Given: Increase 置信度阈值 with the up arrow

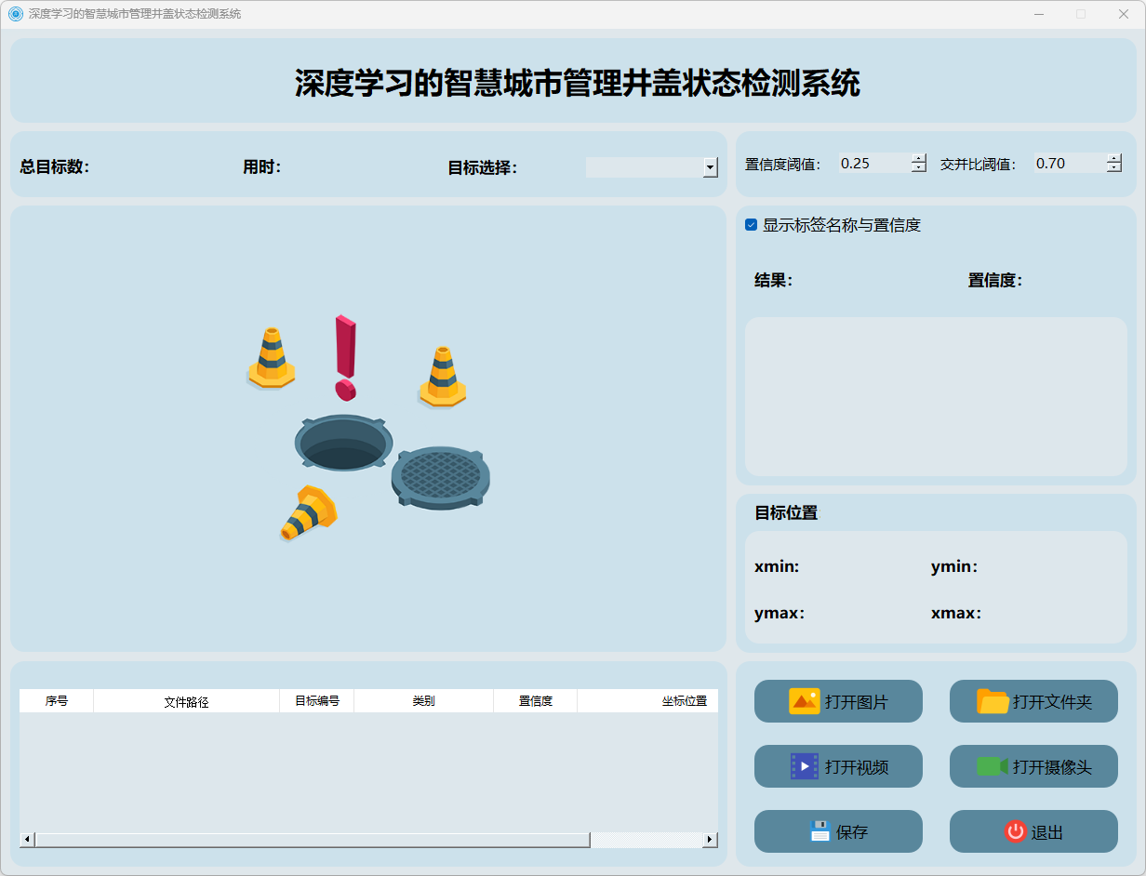Looking at the screenshot, I should coord(919,158).
